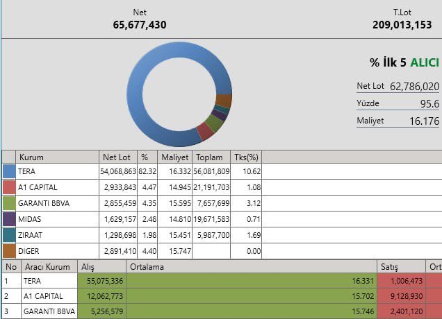Click ZIRAAT cost value 15.451

[180, 235]
